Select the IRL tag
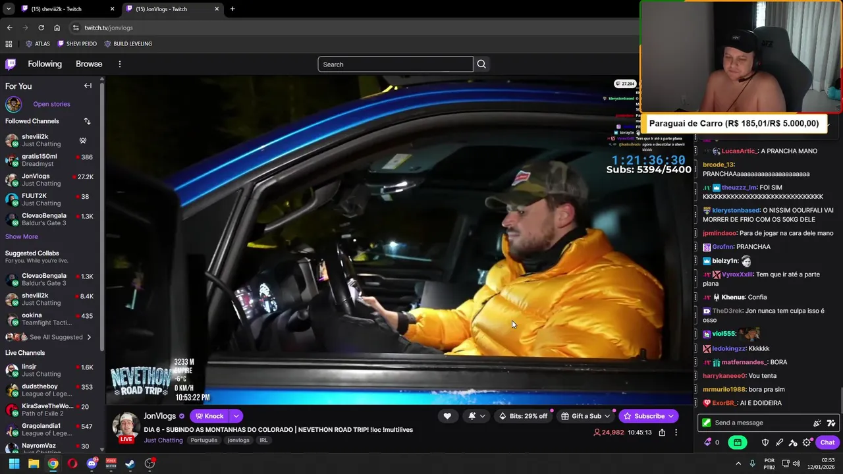The image size is (843, 474). (263, 440)
